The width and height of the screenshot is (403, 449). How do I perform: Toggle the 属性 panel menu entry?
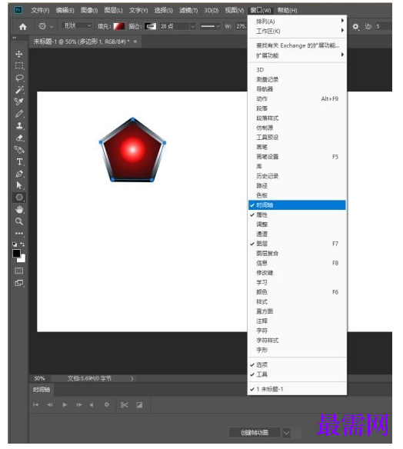(x=297, y=215)
